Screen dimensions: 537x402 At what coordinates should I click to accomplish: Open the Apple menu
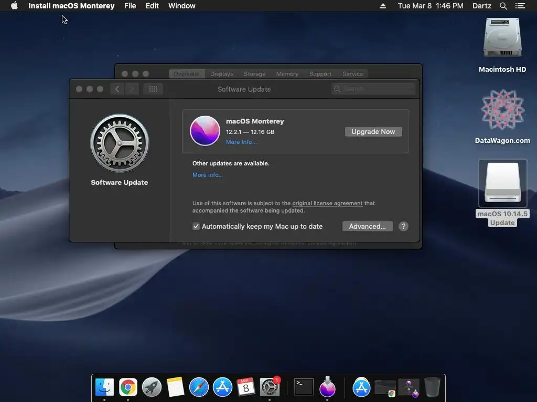coord(14,6)
